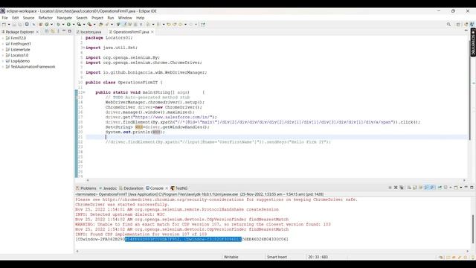Click the External Tools run icon

89,25
